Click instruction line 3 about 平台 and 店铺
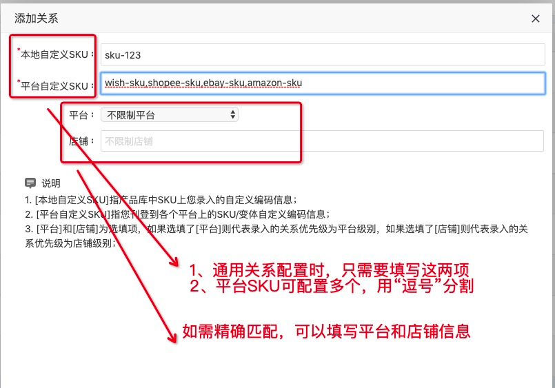Screen dimensions: 555x388 coord(276,229)
